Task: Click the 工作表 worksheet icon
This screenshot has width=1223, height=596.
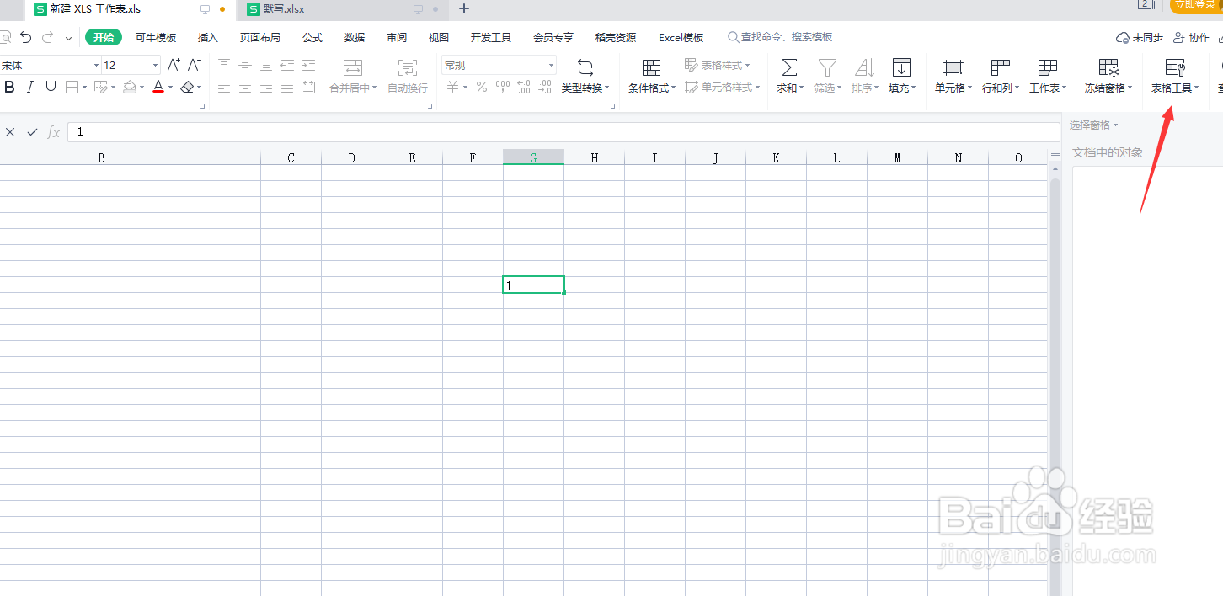Action: (x=1048, y=67)
